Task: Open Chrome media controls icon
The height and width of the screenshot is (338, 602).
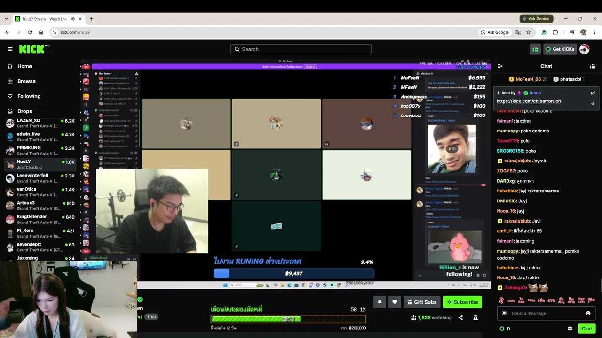Action: pos(572,32)
